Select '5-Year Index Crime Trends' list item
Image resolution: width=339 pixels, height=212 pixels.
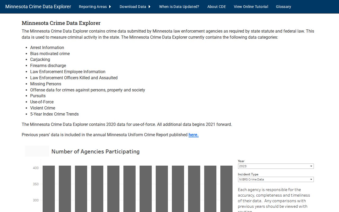(x=54, y=114)
